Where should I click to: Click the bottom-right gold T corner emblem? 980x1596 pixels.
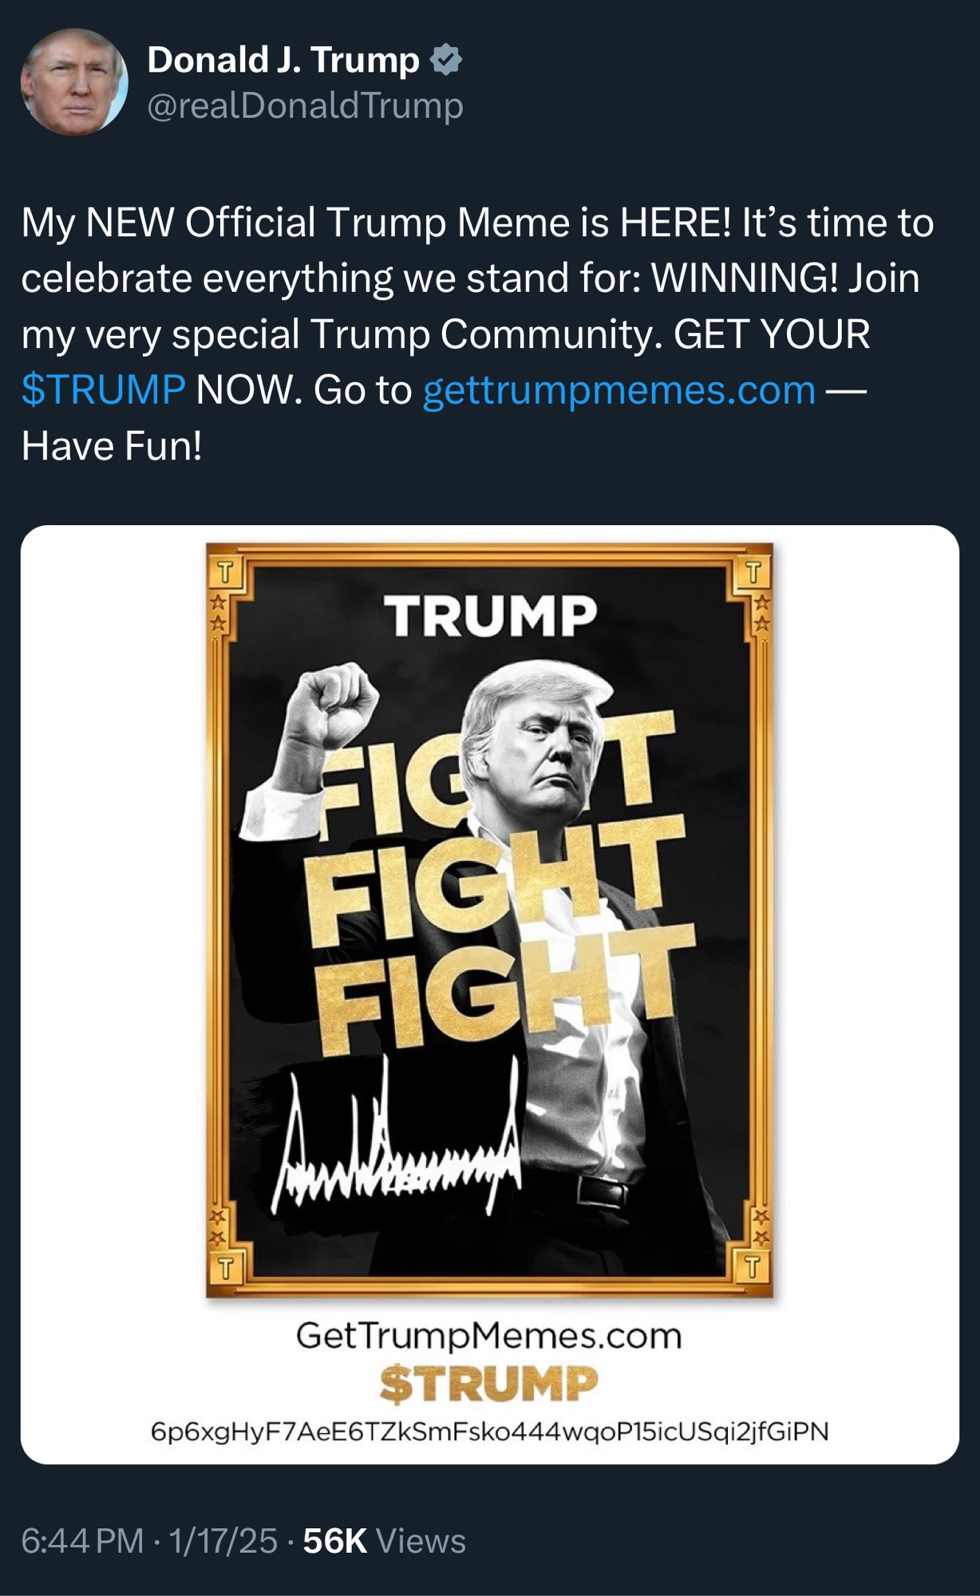753,1267
